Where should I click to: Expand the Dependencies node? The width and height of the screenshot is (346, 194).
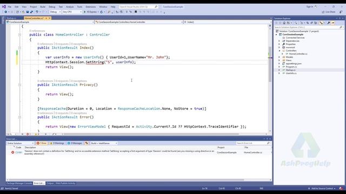(279, 41)
